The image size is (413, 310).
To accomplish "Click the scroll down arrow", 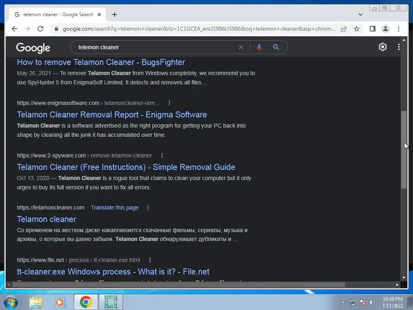I will tap(404, 277).
